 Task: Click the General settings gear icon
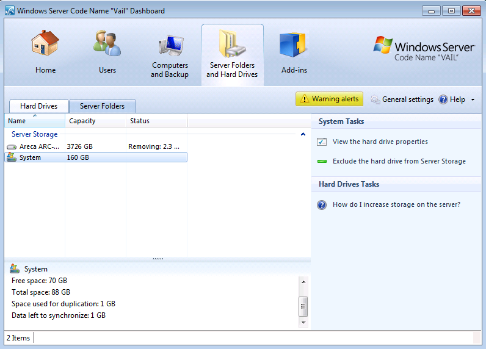click(375, 99)
